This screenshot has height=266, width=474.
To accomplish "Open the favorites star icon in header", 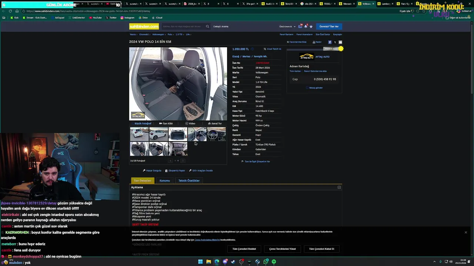I will tap(311, 26).
